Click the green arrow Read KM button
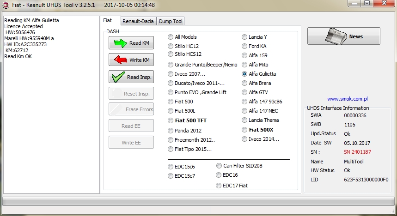The image size is (397, 216). (131, 43)
